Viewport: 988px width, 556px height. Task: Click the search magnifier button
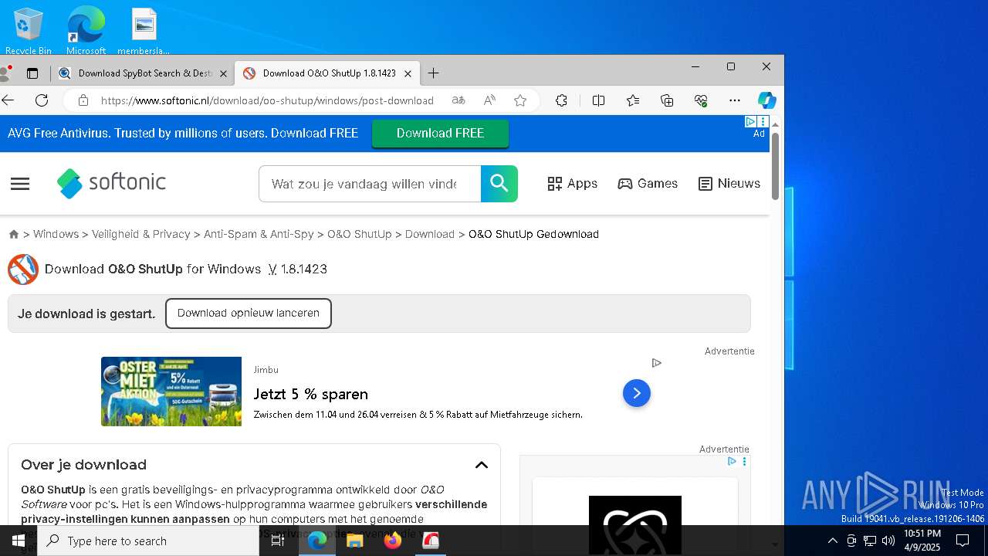pyautogui.click(x=499, y=184)
